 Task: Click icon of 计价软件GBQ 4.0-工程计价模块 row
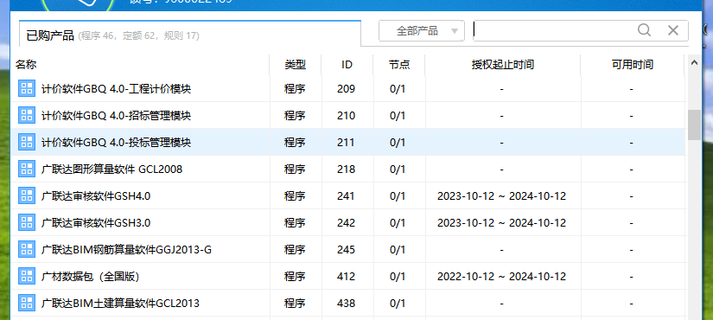(27, 88)
